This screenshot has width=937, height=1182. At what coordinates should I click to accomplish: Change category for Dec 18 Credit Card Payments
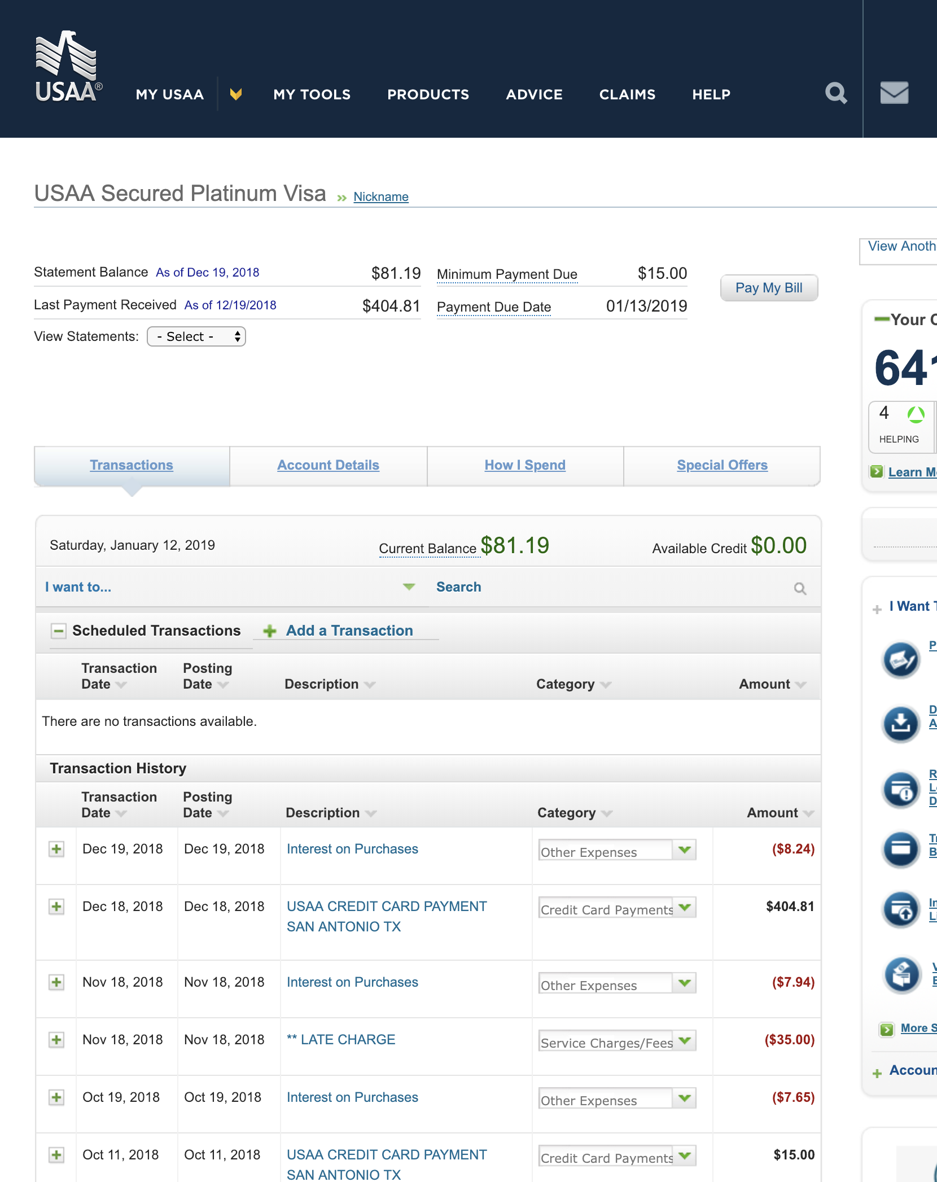click(x=617, y=908)
